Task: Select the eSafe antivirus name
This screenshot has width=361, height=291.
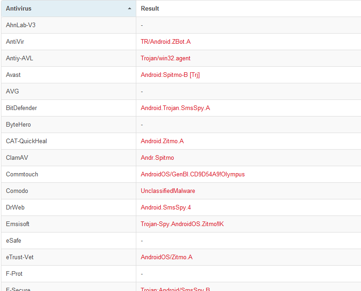Action: click(x=14, y=240)
